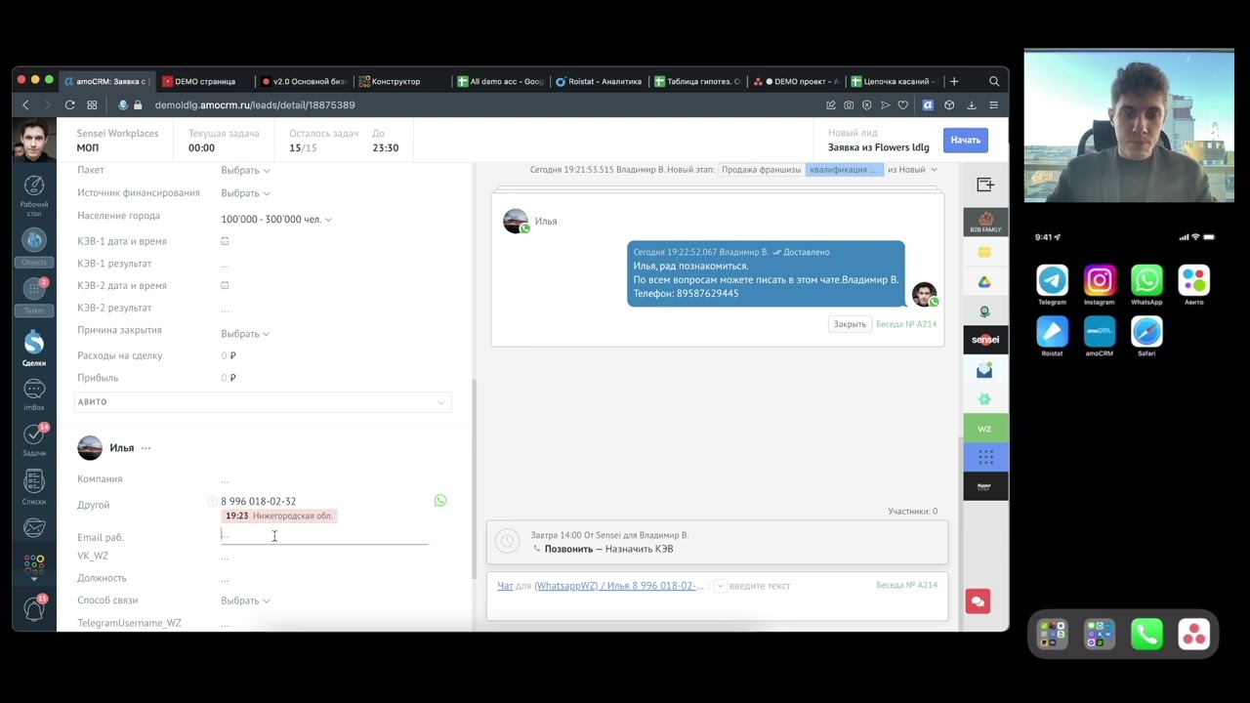Open Roistat app on phone screen
The height and width of the screenshot is (703, 1250).
1052,333
